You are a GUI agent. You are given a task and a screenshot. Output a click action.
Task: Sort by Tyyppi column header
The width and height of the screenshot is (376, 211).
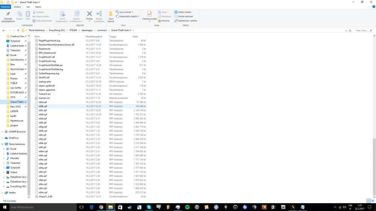[120, 37]
